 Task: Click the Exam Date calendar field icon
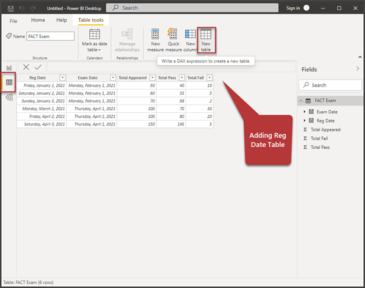311,112
